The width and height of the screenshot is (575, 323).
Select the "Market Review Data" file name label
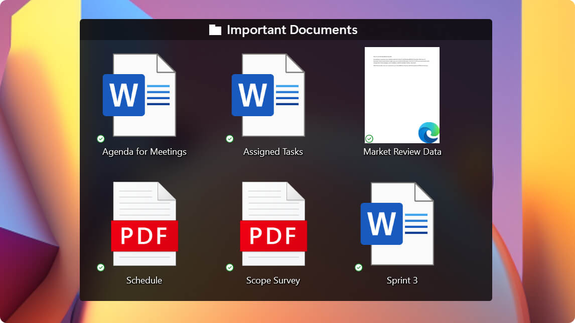tap(402, 151)
